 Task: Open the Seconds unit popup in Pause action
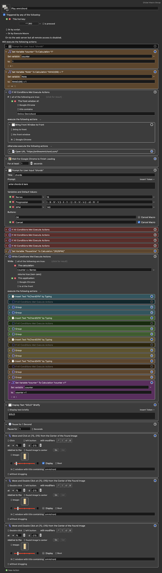point(37,429)
